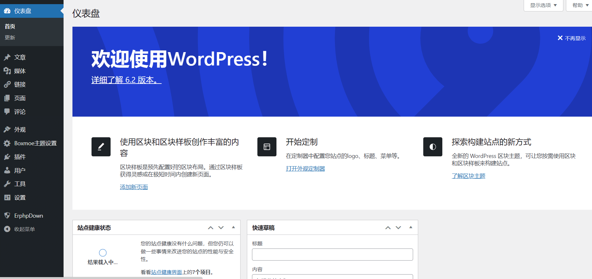Screen dimensions: 592x279
Task: Click the 了解区块主题 link
Action: point(468,176)
